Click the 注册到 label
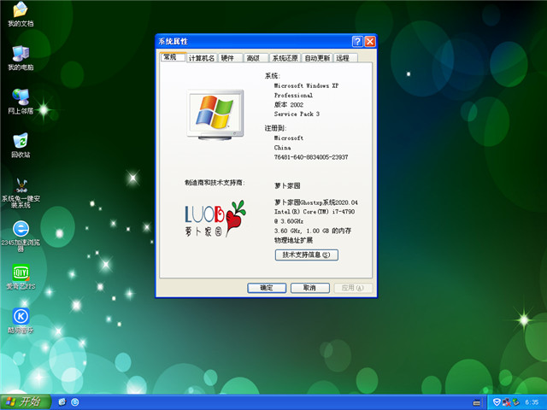This screenshot has width=547, height=410. (275, 128)
